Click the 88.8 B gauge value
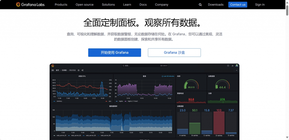Image resolution: width=289 pixels, height=140 pixels. click(191, 87)
